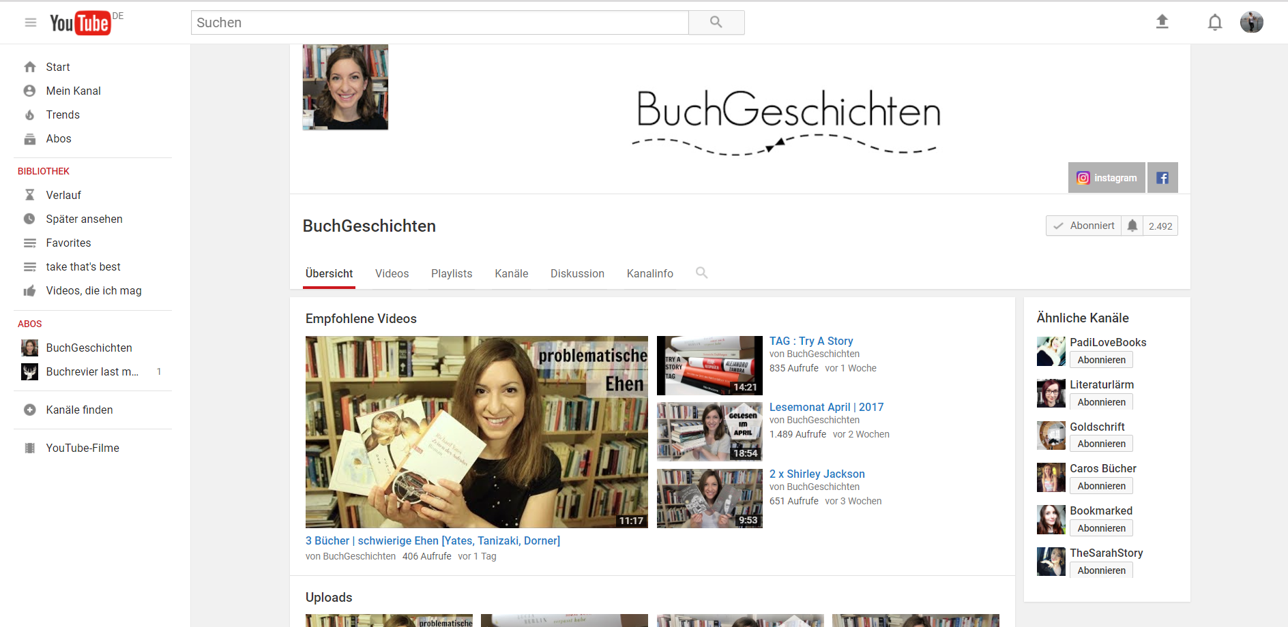Image resolution: width=1288 pixels, height=627 pixels.
Task: Click the Trends flame icon
Action: (x=30, y=114)
